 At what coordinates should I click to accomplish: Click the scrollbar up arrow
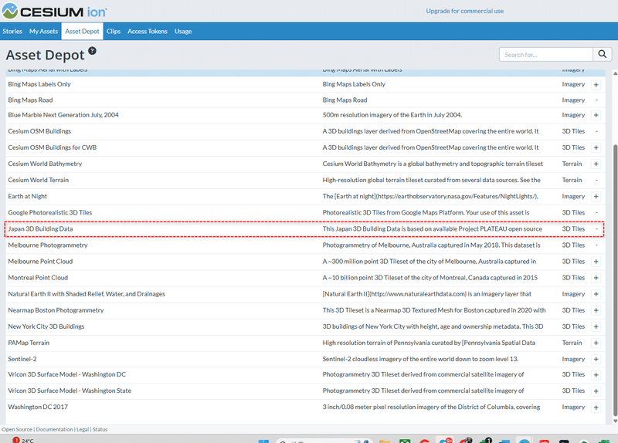[615, 73]
